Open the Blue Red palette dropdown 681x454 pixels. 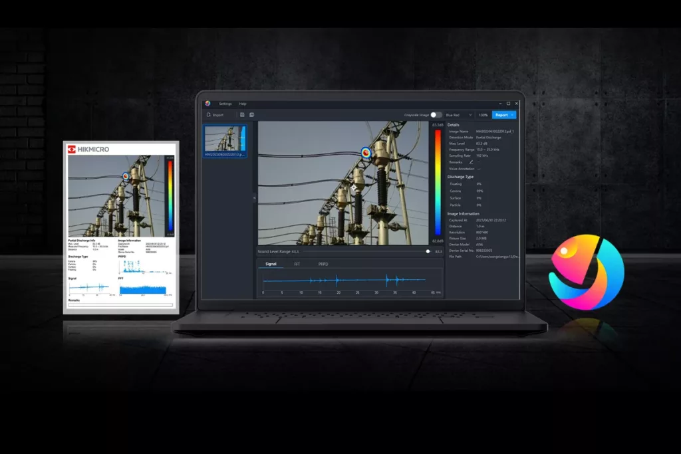(x=458, y=115)
